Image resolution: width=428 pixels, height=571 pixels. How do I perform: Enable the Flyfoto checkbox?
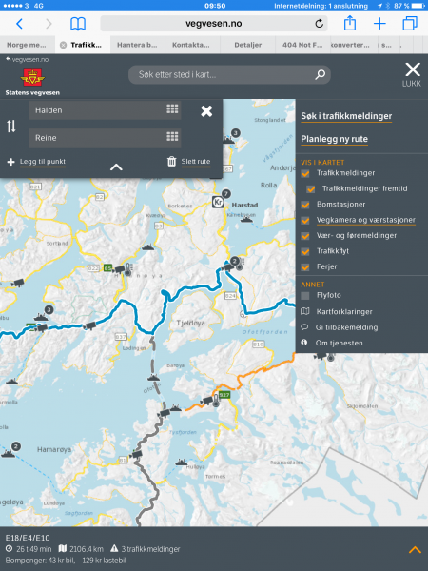305,295
